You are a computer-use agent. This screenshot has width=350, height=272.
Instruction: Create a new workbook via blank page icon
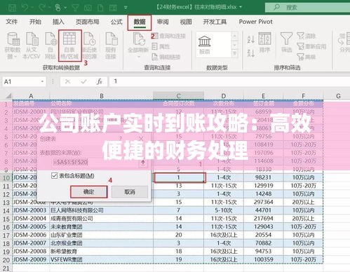click(100, 8)
